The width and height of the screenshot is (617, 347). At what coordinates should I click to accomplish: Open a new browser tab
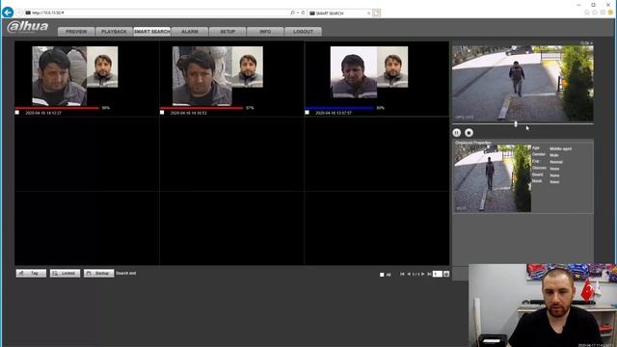[x=376, y=13]
